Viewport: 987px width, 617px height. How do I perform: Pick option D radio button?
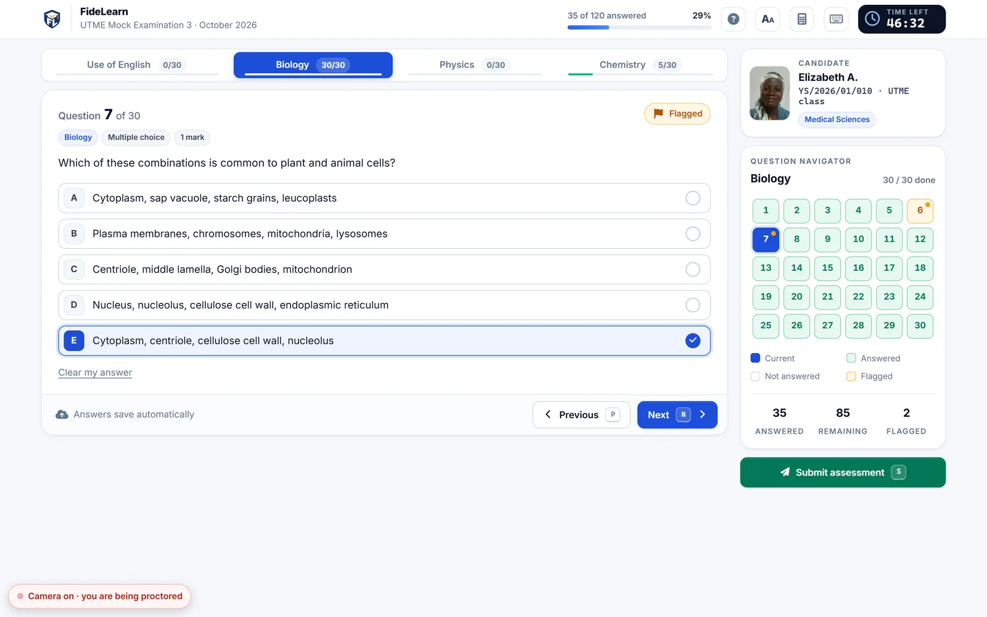pyautogui.click(x=693, y=305)
